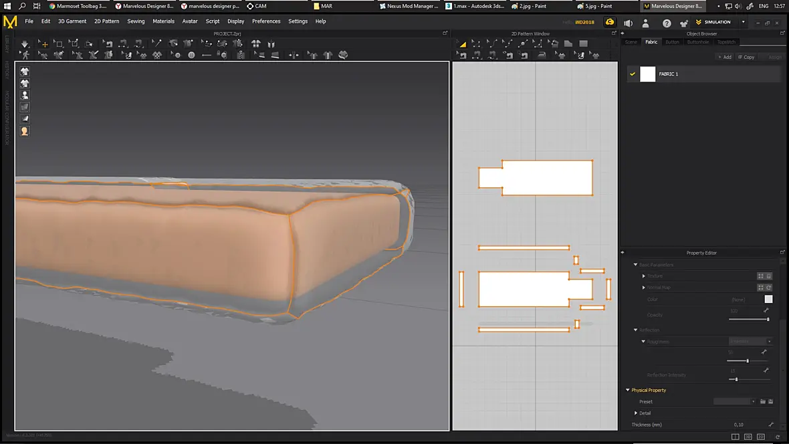The image size is (789, 444).
Task: Click the Simulate down-arrow icon in the 3D toolbar
Action: tap(25, 43)
